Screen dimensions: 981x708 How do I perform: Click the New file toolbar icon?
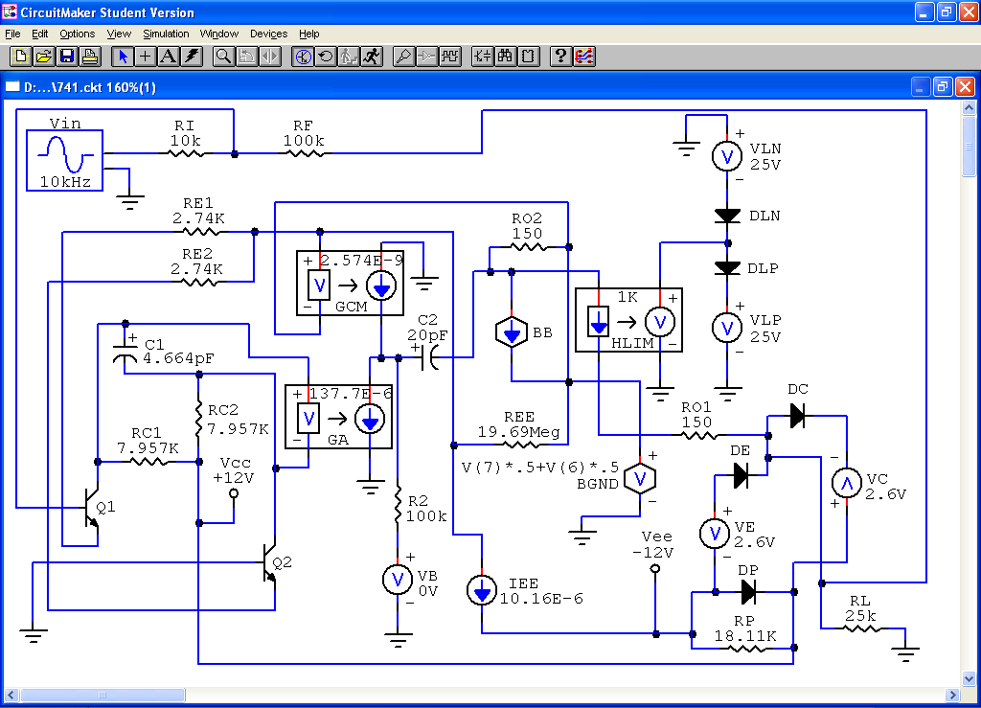[21, 57]
